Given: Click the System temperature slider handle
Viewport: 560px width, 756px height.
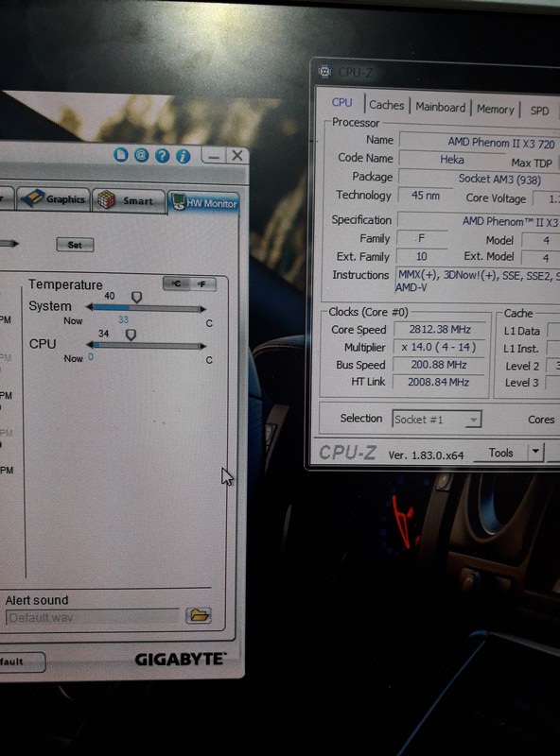Looking at the screenshot, I should click(x=136, y=297).
